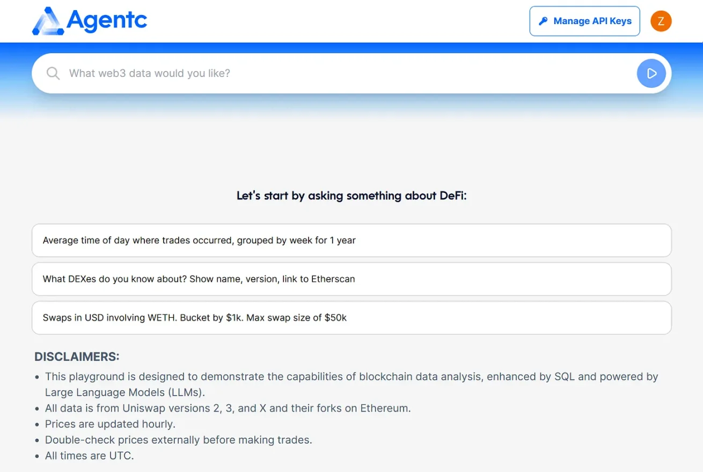Screen dimensions: 703x472
Task: Open the orange Z user avatar
Action: click(x=661, y=21)
